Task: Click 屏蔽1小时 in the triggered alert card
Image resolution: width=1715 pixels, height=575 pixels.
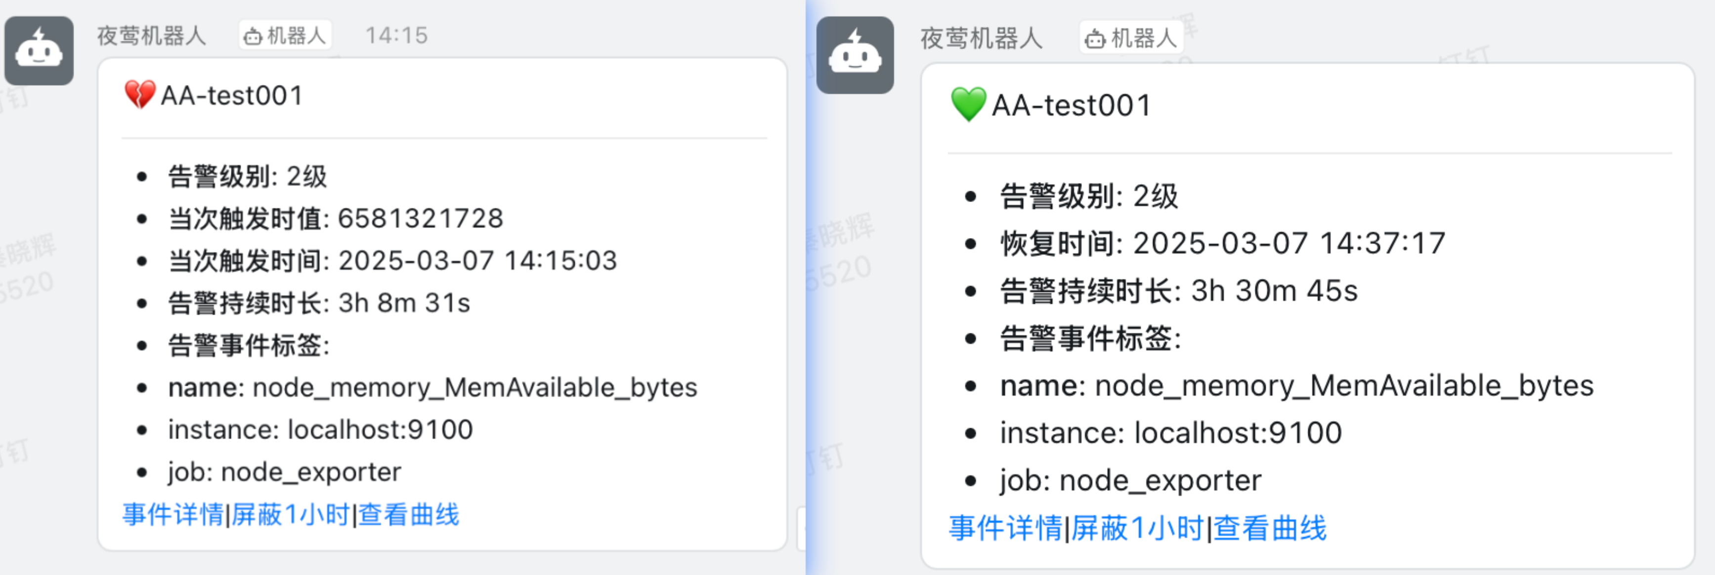Action: 290,514
